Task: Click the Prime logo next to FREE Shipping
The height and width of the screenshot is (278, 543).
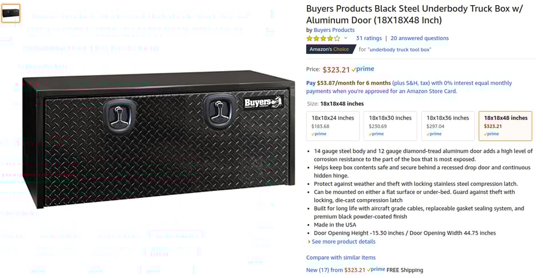Action: [376, 270]
